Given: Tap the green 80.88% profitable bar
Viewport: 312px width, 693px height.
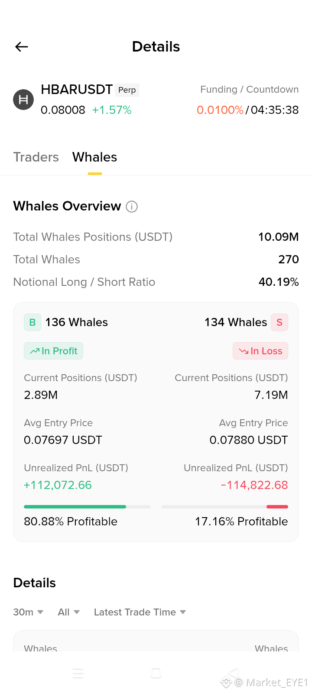Looking at the screenshot, I should 75,507.
